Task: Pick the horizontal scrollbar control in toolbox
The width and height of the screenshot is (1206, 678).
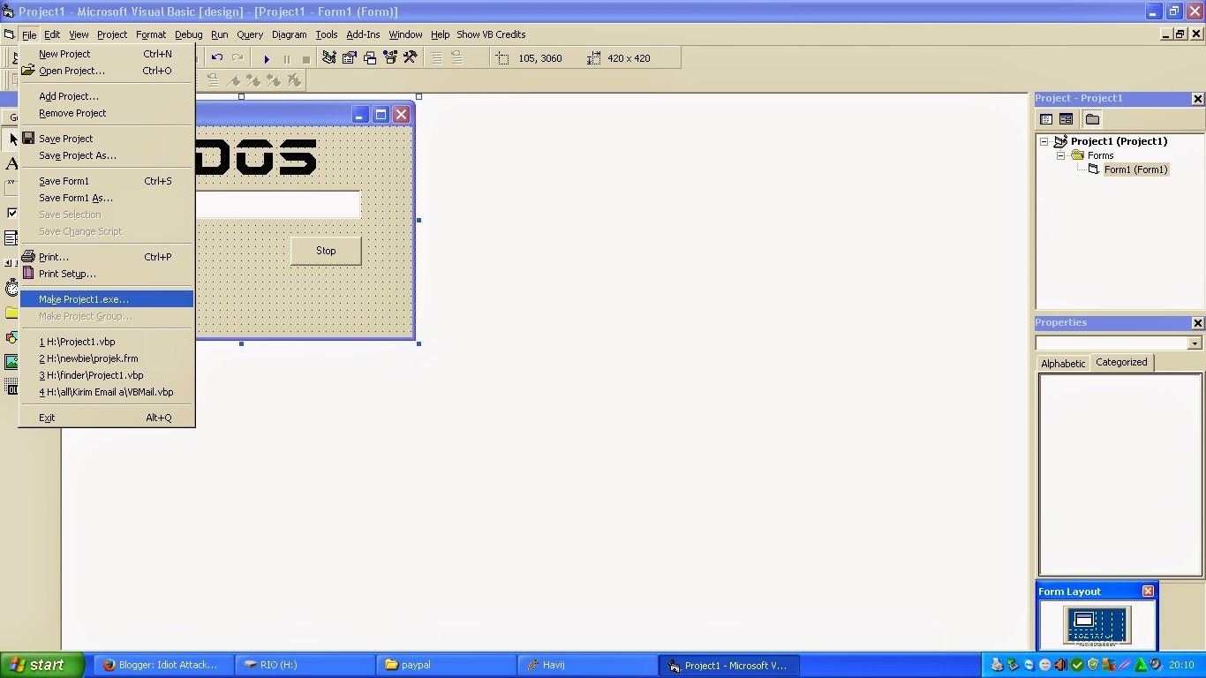Action: pyautogui.click(x=12, y=262)
